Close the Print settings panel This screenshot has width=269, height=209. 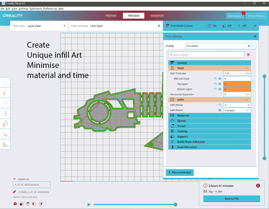pyautogui.click(x=255, y=36)
